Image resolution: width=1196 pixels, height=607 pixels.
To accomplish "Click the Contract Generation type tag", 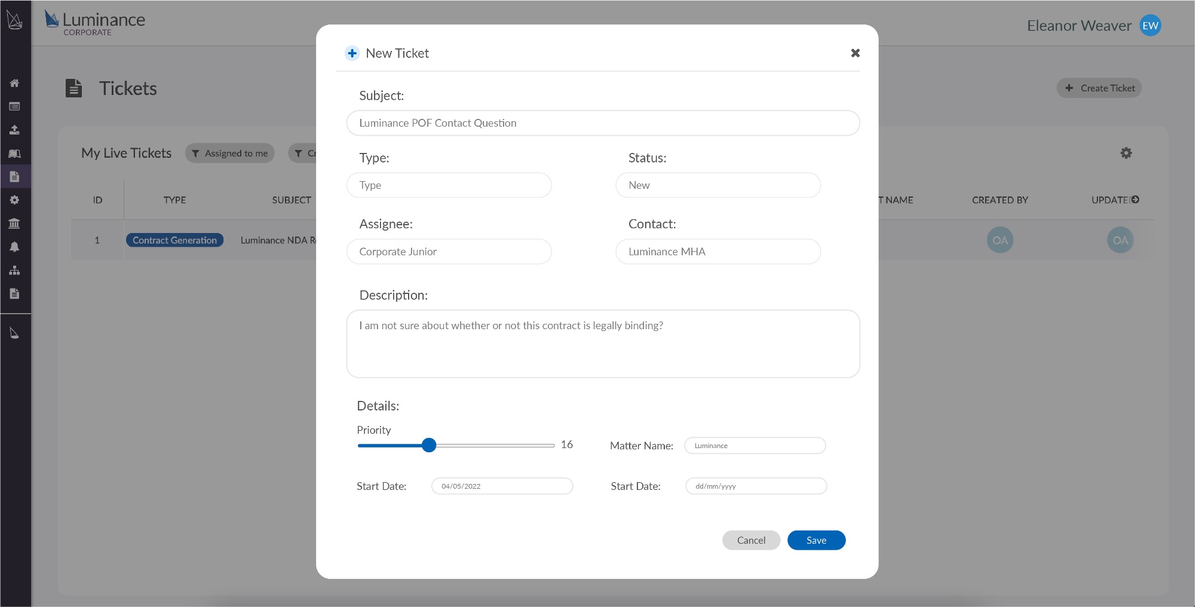I will [174, 240].
